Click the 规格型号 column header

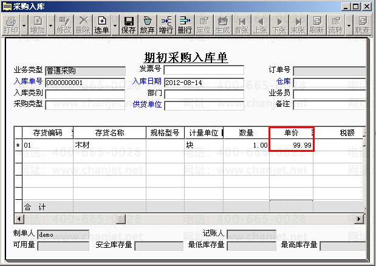[165, 133]
